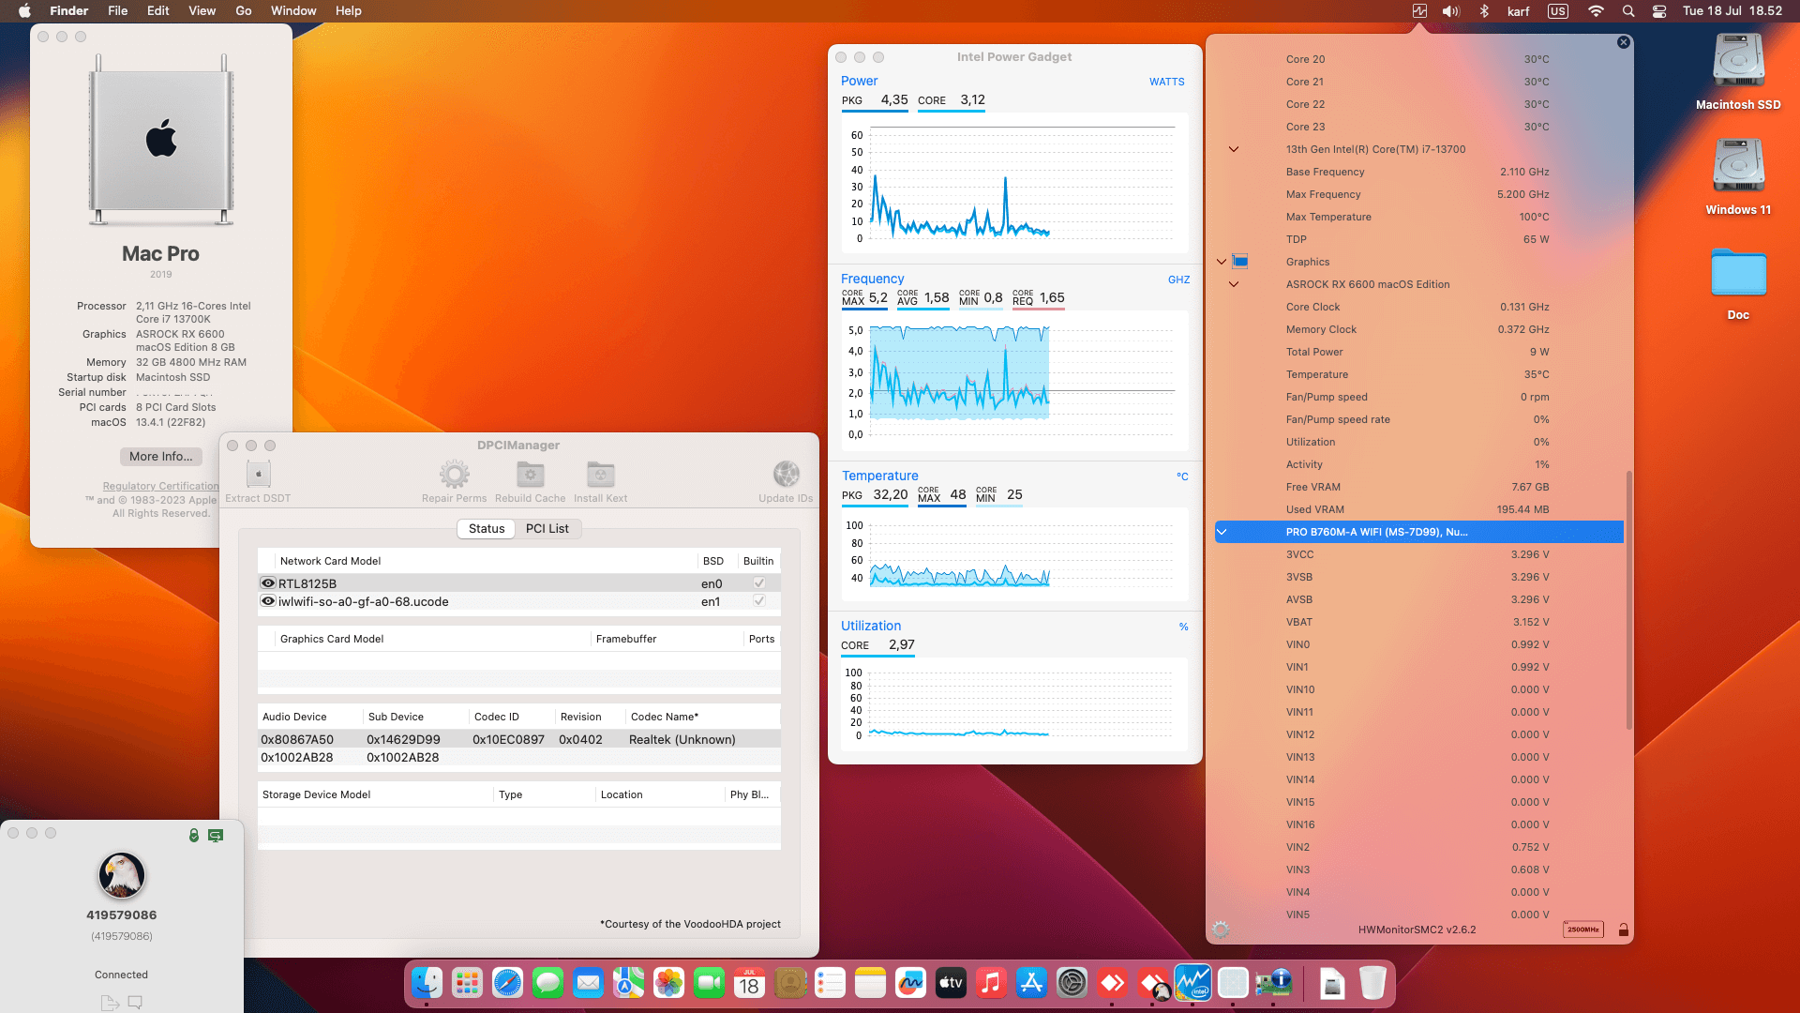
Task: Select audio device row 0x80867A50
Action: (519, 739)
